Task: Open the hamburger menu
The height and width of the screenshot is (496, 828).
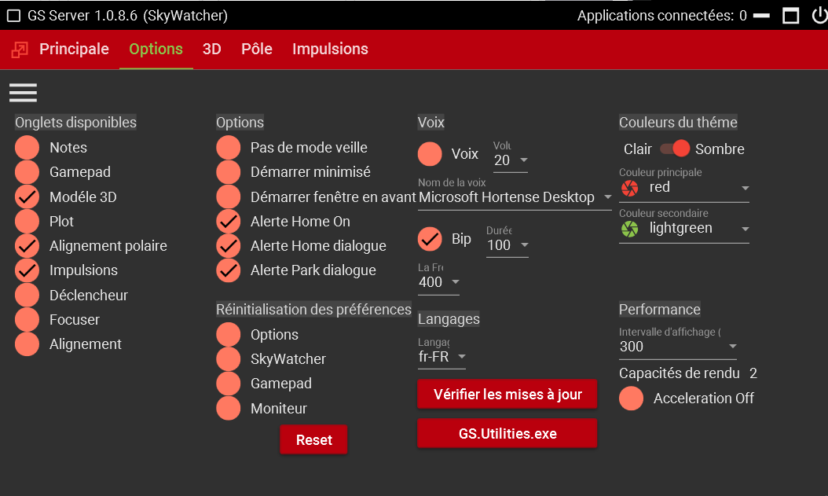Action: [x=23, y=93]
